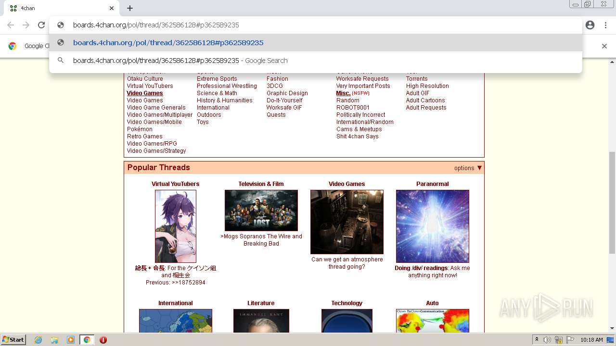Image resolution: width=616 pixels, height=346 pixels.
Task: Open the Fashion board
Action: (x=277, y=79)
